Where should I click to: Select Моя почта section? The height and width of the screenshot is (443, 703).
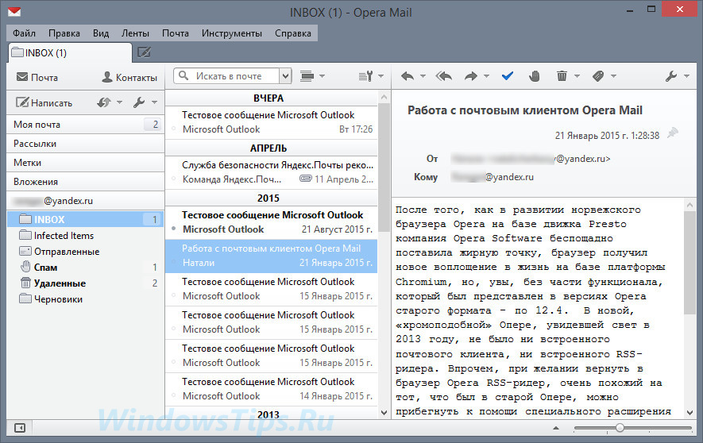[x=86, y=125]
